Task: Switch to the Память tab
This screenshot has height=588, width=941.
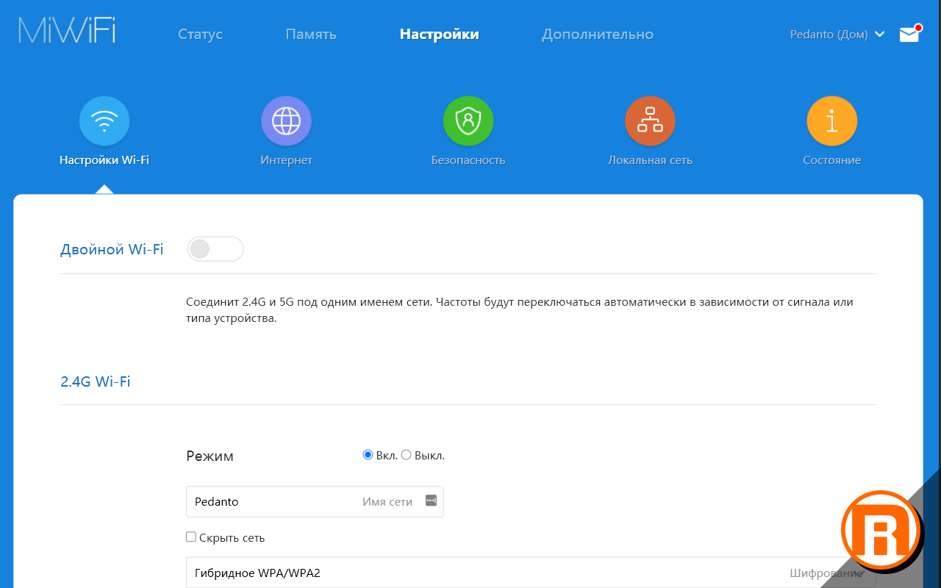Action: click(311, 35)
